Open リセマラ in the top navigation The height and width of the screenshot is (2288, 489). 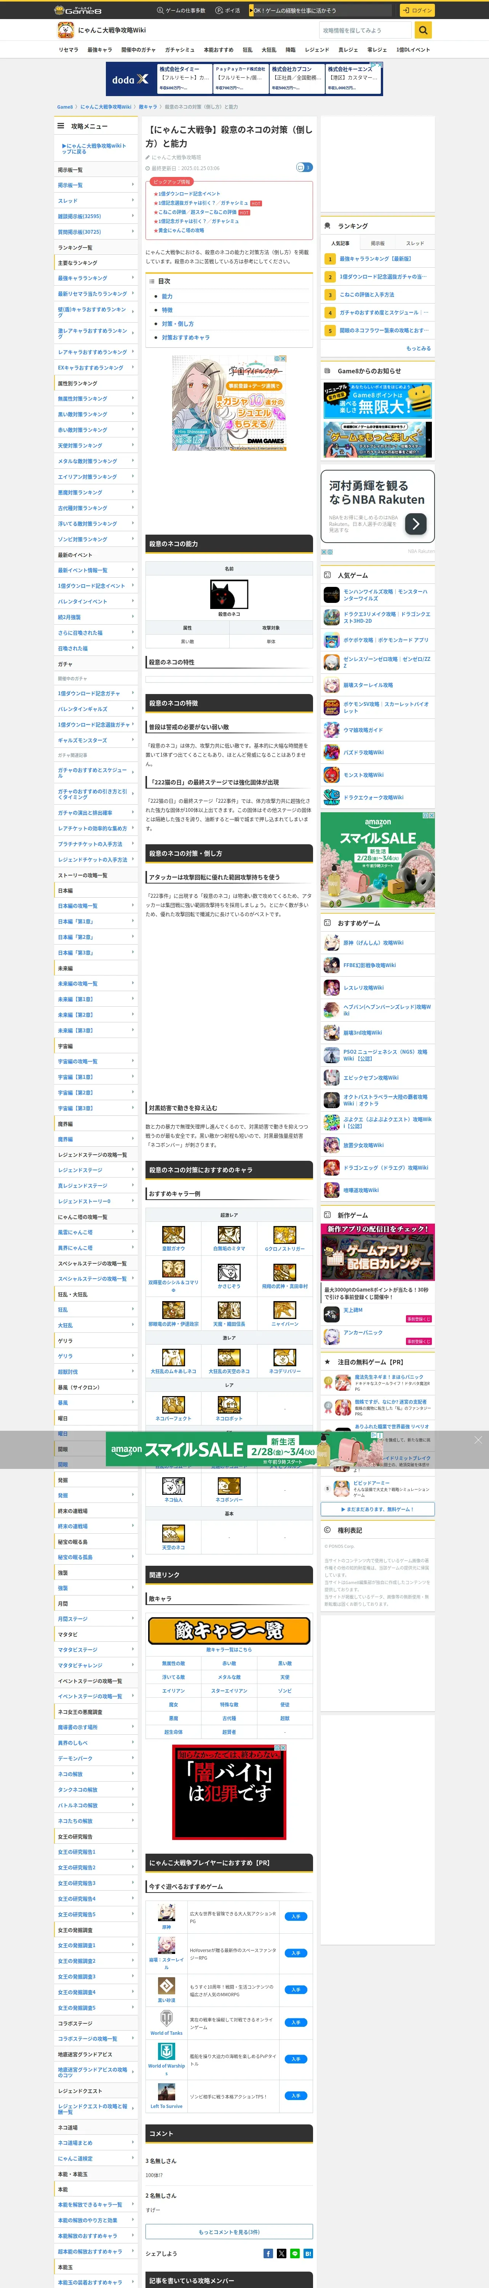(68, 50)
